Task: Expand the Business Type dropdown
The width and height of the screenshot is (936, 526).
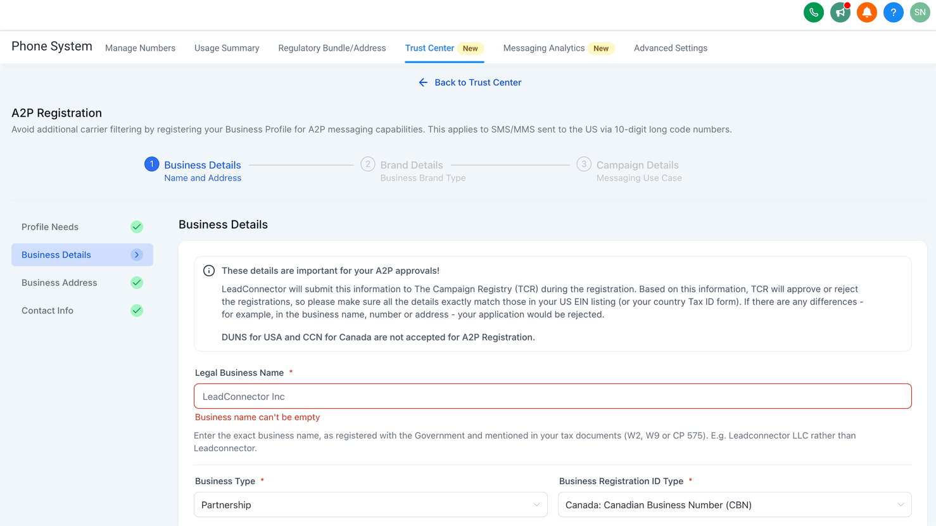Action: tap(370, 505)
